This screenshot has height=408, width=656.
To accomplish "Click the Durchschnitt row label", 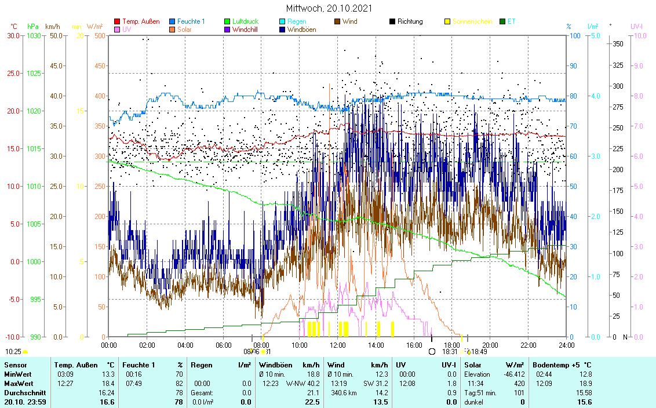I will (x=24, y=393).
